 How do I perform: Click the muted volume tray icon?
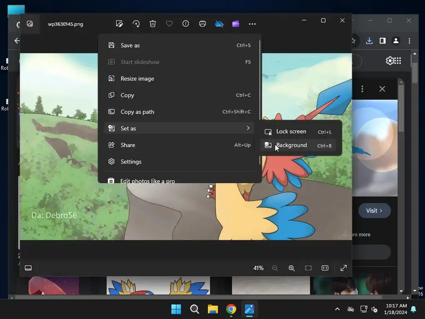[375, 309]
